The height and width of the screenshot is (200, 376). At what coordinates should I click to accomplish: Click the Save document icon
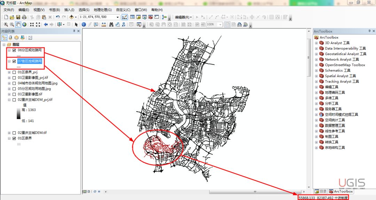pos(18,17)
